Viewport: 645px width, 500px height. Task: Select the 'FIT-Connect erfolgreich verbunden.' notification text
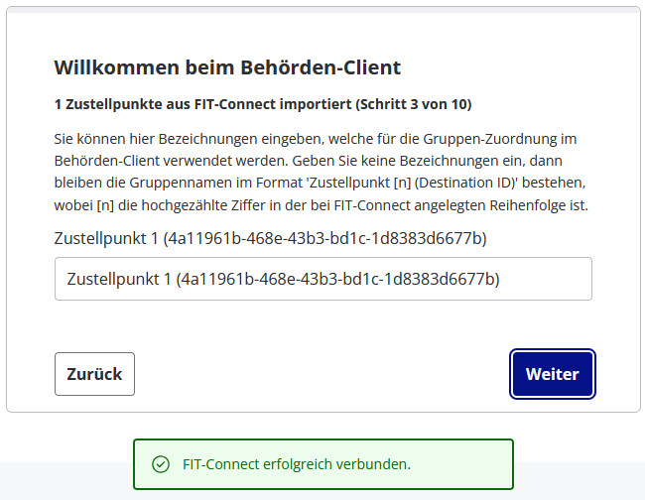click(297, 464)
